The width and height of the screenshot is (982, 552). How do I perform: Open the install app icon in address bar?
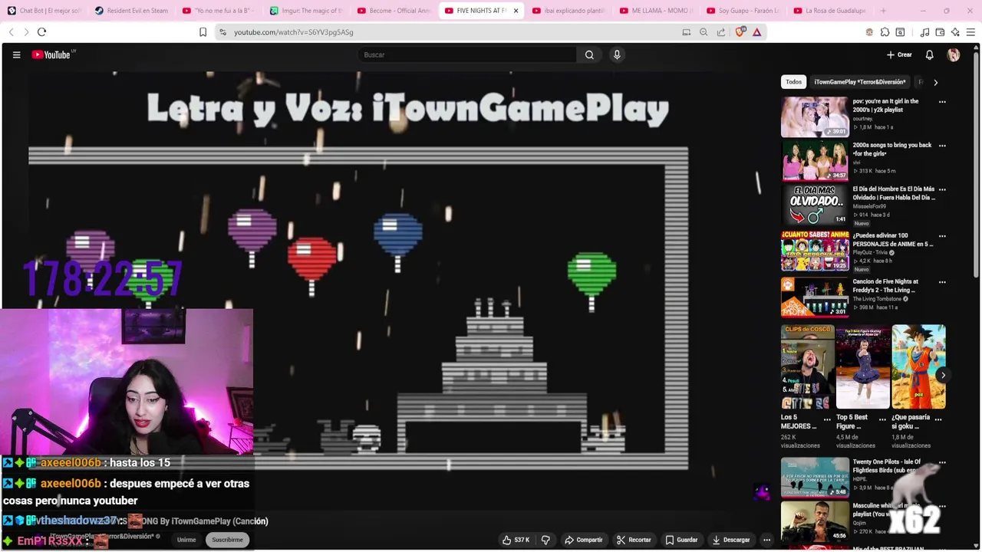(x=687, y=32)
